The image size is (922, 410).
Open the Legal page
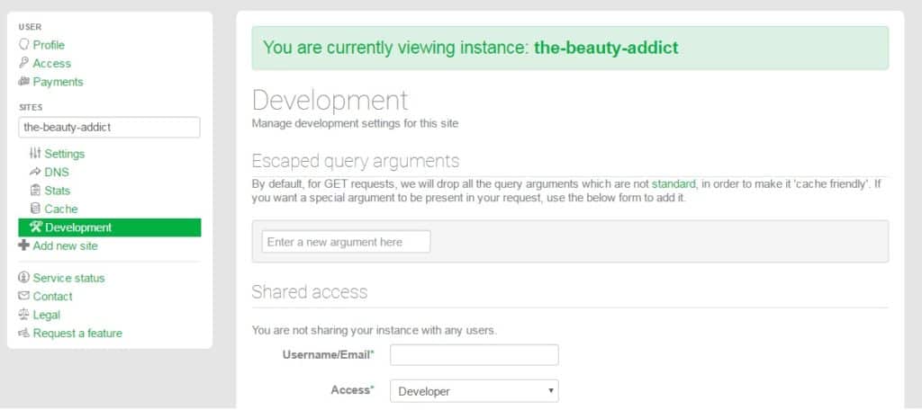(x=47, y=315)
